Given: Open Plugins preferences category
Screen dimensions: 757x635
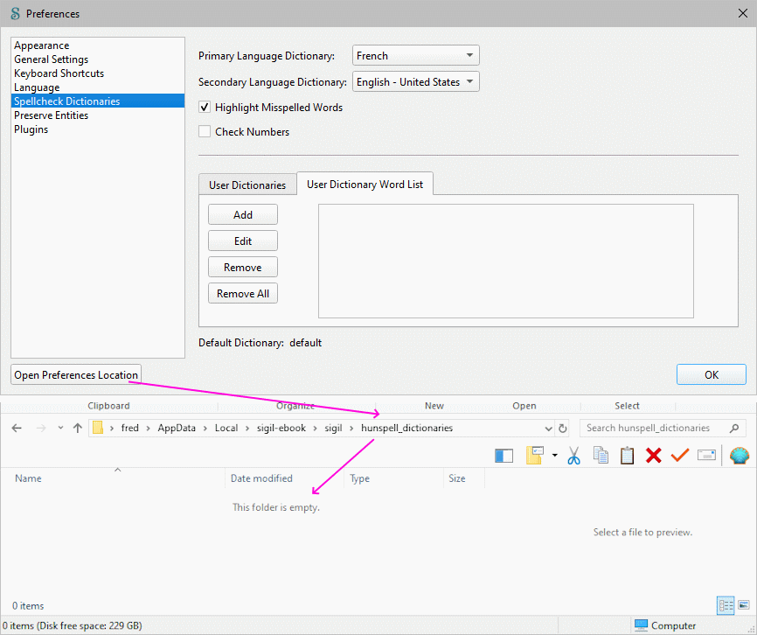Looking at the screenshot, I should (x=98, y=129).
